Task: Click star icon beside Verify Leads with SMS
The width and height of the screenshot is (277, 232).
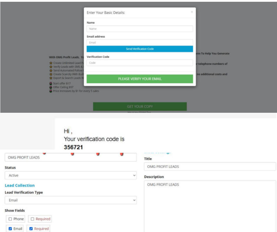Action: point(51,67)
